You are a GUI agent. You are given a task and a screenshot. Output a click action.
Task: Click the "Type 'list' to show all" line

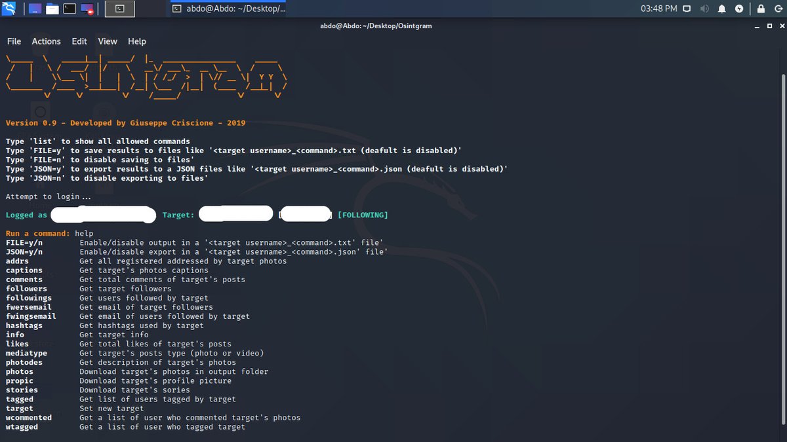click(98, 141)
